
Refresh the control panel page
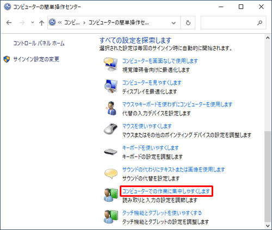[x=188, y=23]
